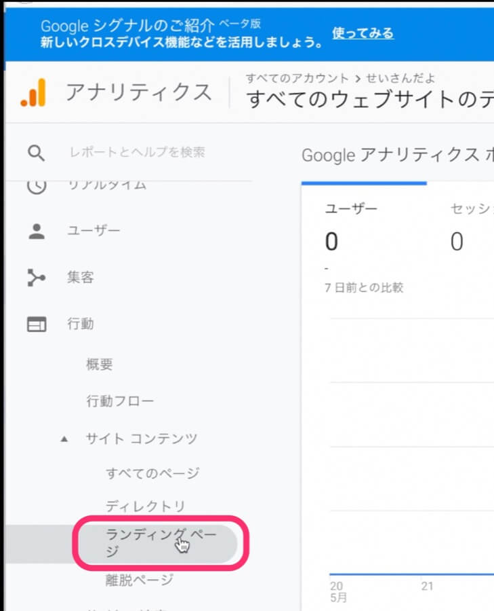Click the リアルタイム clock icon
Screen dimensions: 494x611
tap(36, 185)
